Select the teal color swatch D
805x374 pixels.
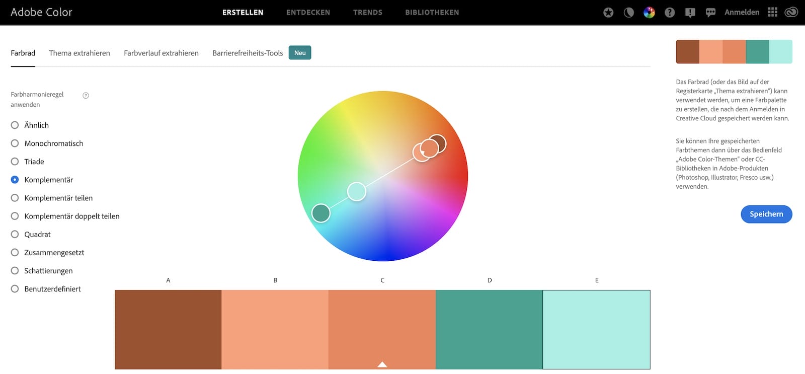point(489,329)
